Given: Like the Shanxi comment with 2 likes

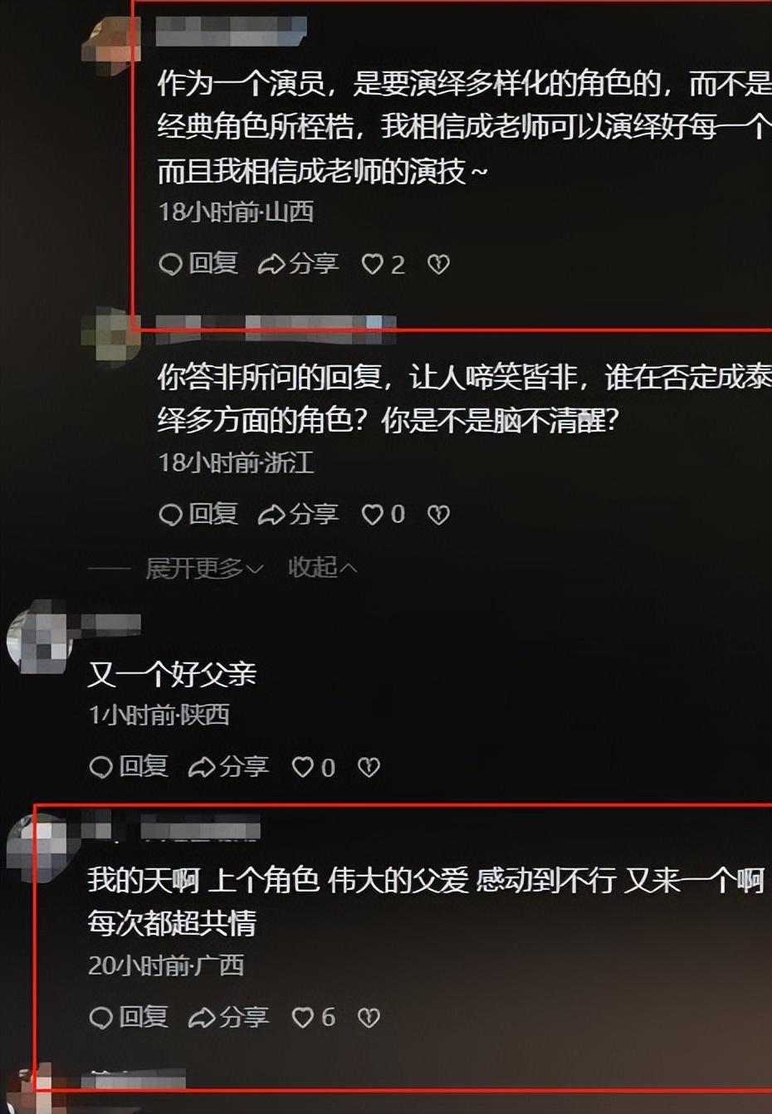Looking at the screenshot, I should (384, 265).
